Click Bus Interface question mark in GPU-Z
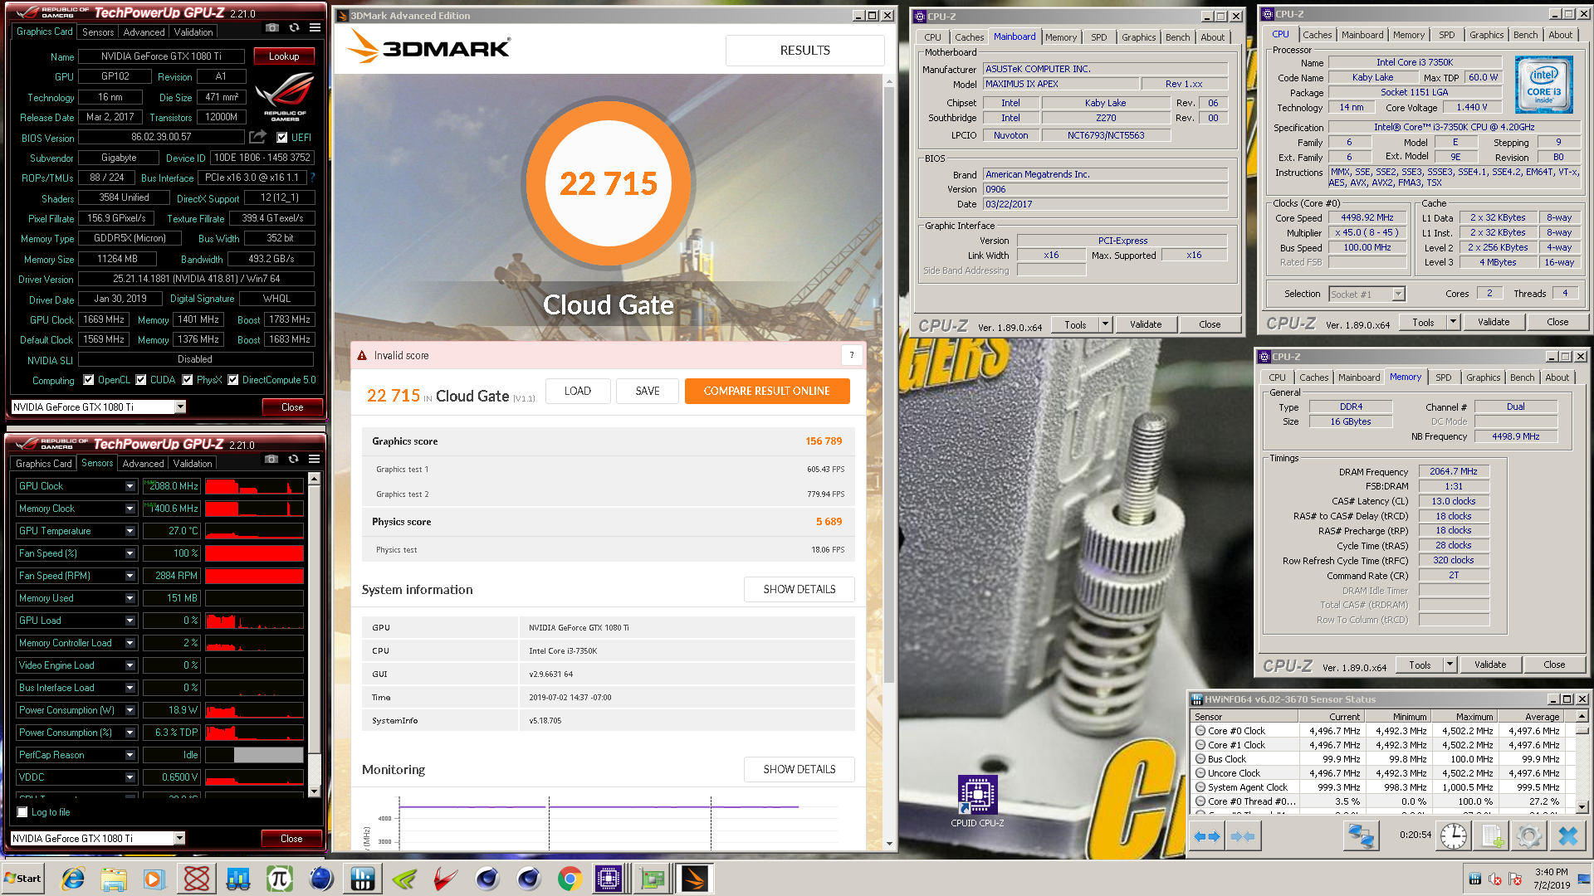Screen dimensions: 1594x896 [x=313, y=177]
